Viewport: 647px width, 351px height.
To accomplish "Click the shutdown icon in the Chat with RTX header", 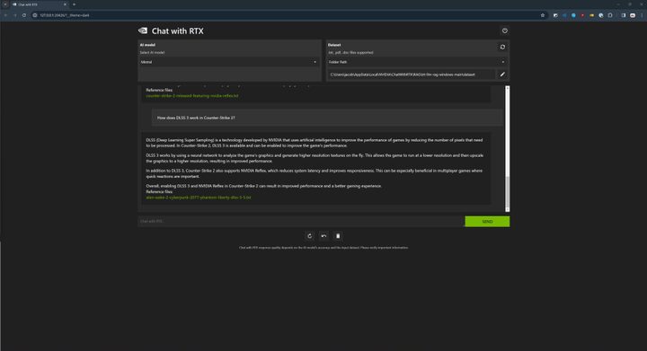I will click(x=505, y=31).
